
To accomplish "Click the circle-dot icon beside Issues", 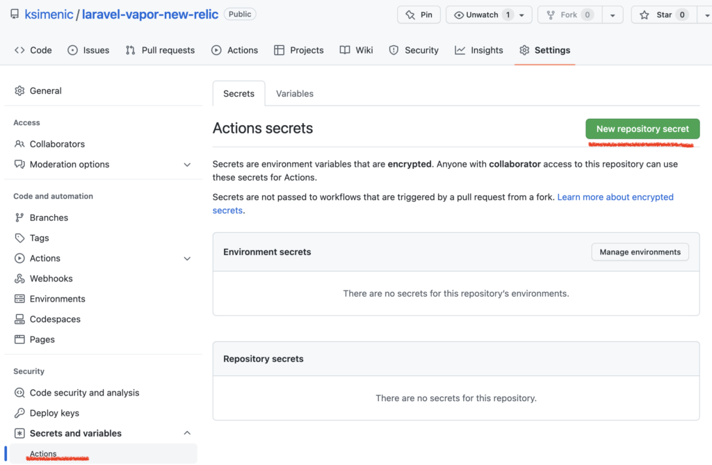I will coord(72,51).
